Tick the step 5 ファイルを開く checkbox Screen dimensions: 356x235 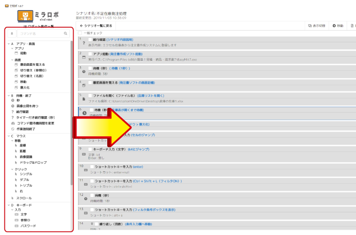(x=90, y=96)
